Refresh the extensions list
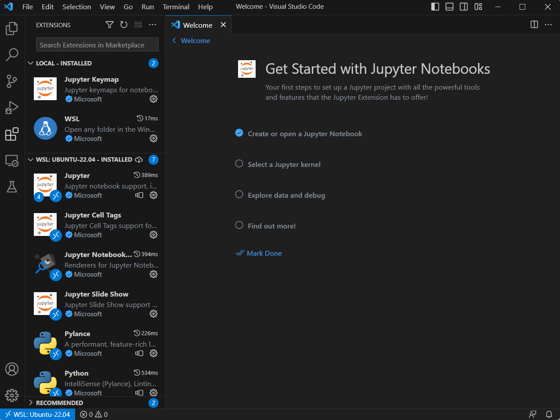560x420 pixels. 124,25
